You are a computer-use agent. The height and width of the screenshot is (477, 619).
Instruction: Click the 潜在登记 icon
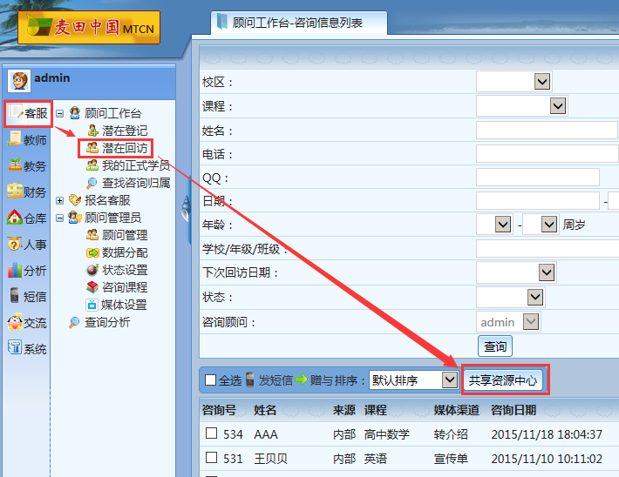(x=92, y=131)
